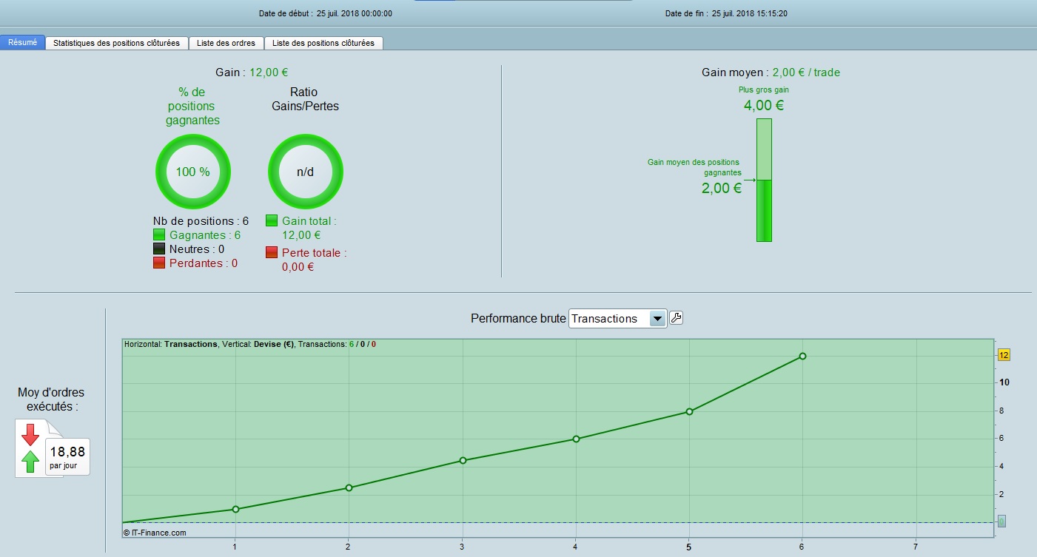Viewport: 1037px width, 557px height.
Task: Click the yellow 12 value label on vertical axis
Action: pos(1004,355)
